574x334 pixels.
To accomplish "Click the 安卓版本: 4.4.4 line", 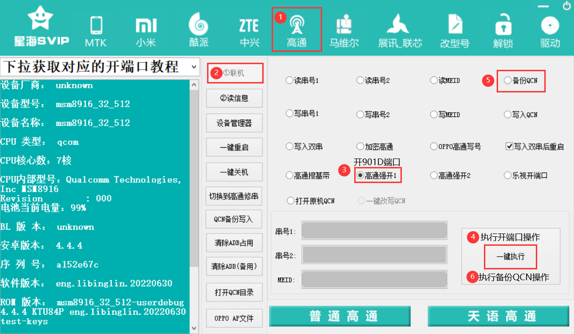I will (x=42, y=246).
